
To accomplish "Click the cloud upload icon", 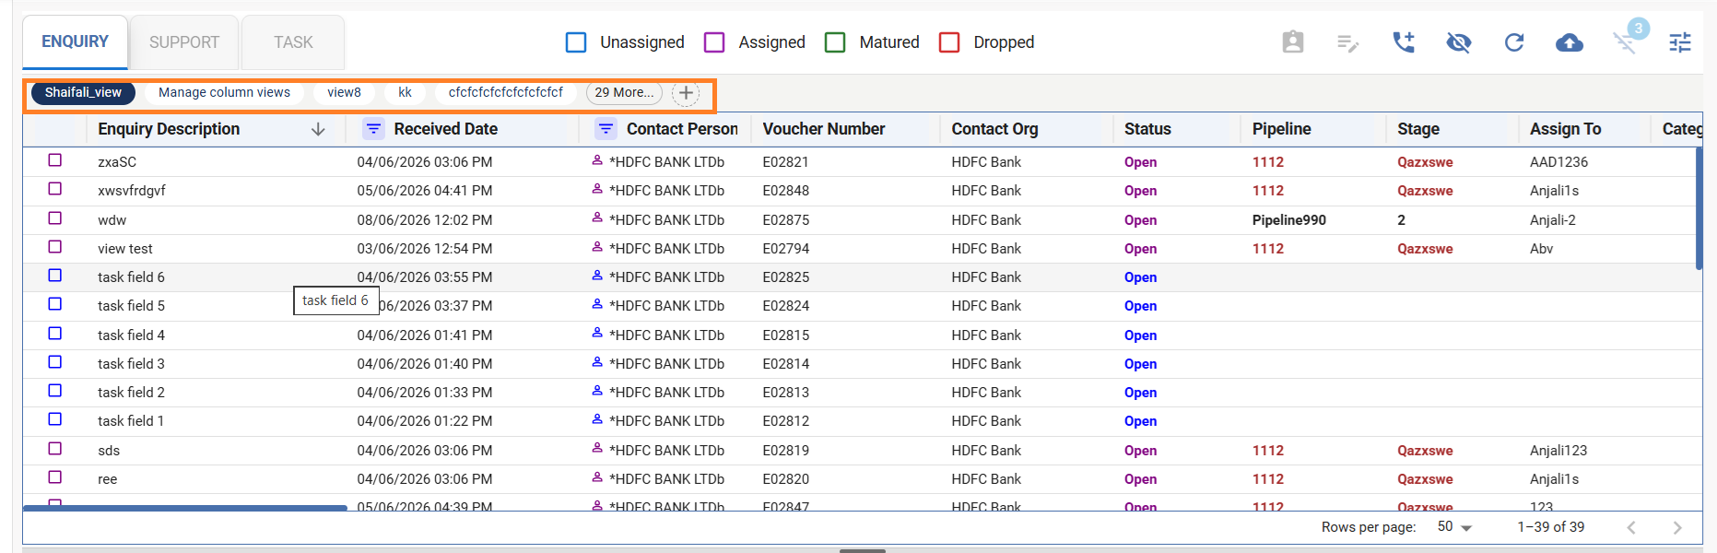I will (x=1570, y=42).
